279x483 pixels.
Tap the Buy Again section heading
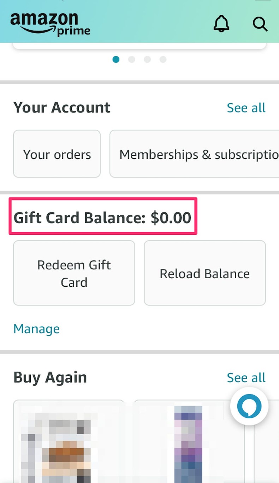[50, 378]
